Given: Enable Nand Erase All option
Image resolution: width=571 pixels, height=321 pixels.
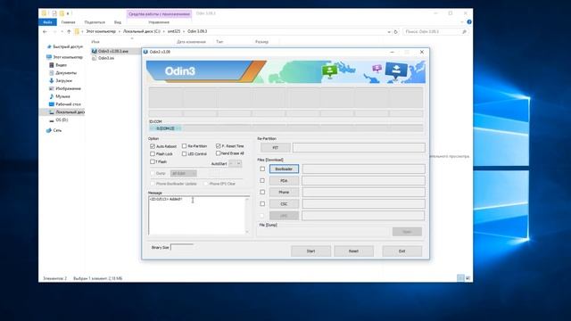Looking at the screenshot, I should (x=218, y=153).
